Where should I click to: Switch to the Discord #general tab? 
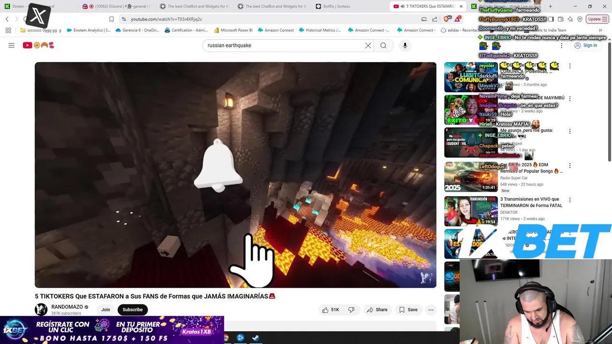point(117,6)
